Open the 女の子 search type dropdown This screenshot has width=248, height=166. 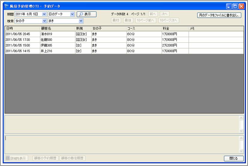(x=44, y=21)
